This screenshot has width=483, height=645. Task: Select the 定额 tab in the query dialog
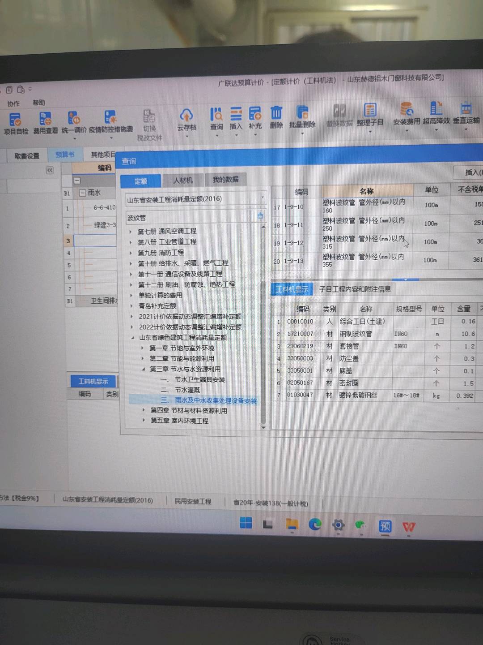(140, 181)
